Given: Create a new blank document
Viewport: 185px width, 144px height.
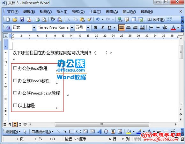Looking at the screenshot, I should click(8, 19).
